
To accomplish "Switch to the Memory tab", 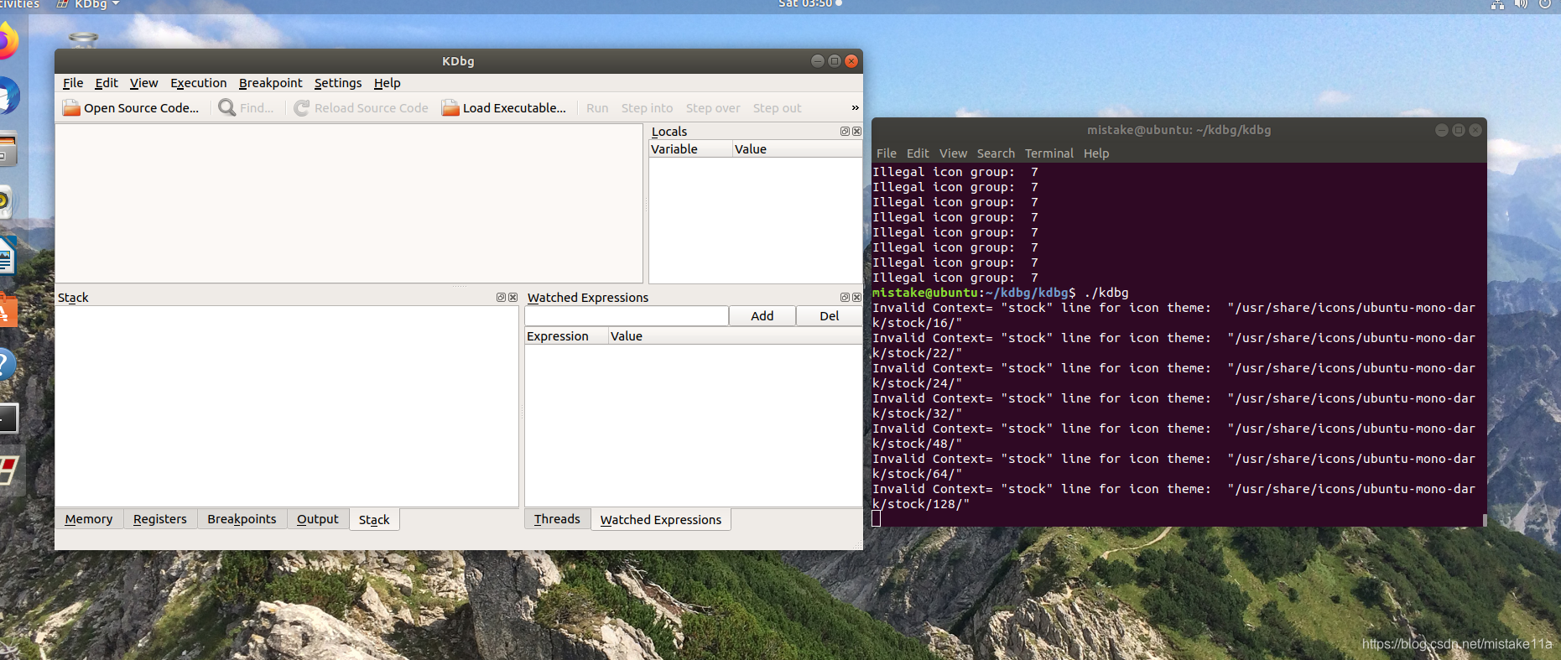I will point(88,519).
